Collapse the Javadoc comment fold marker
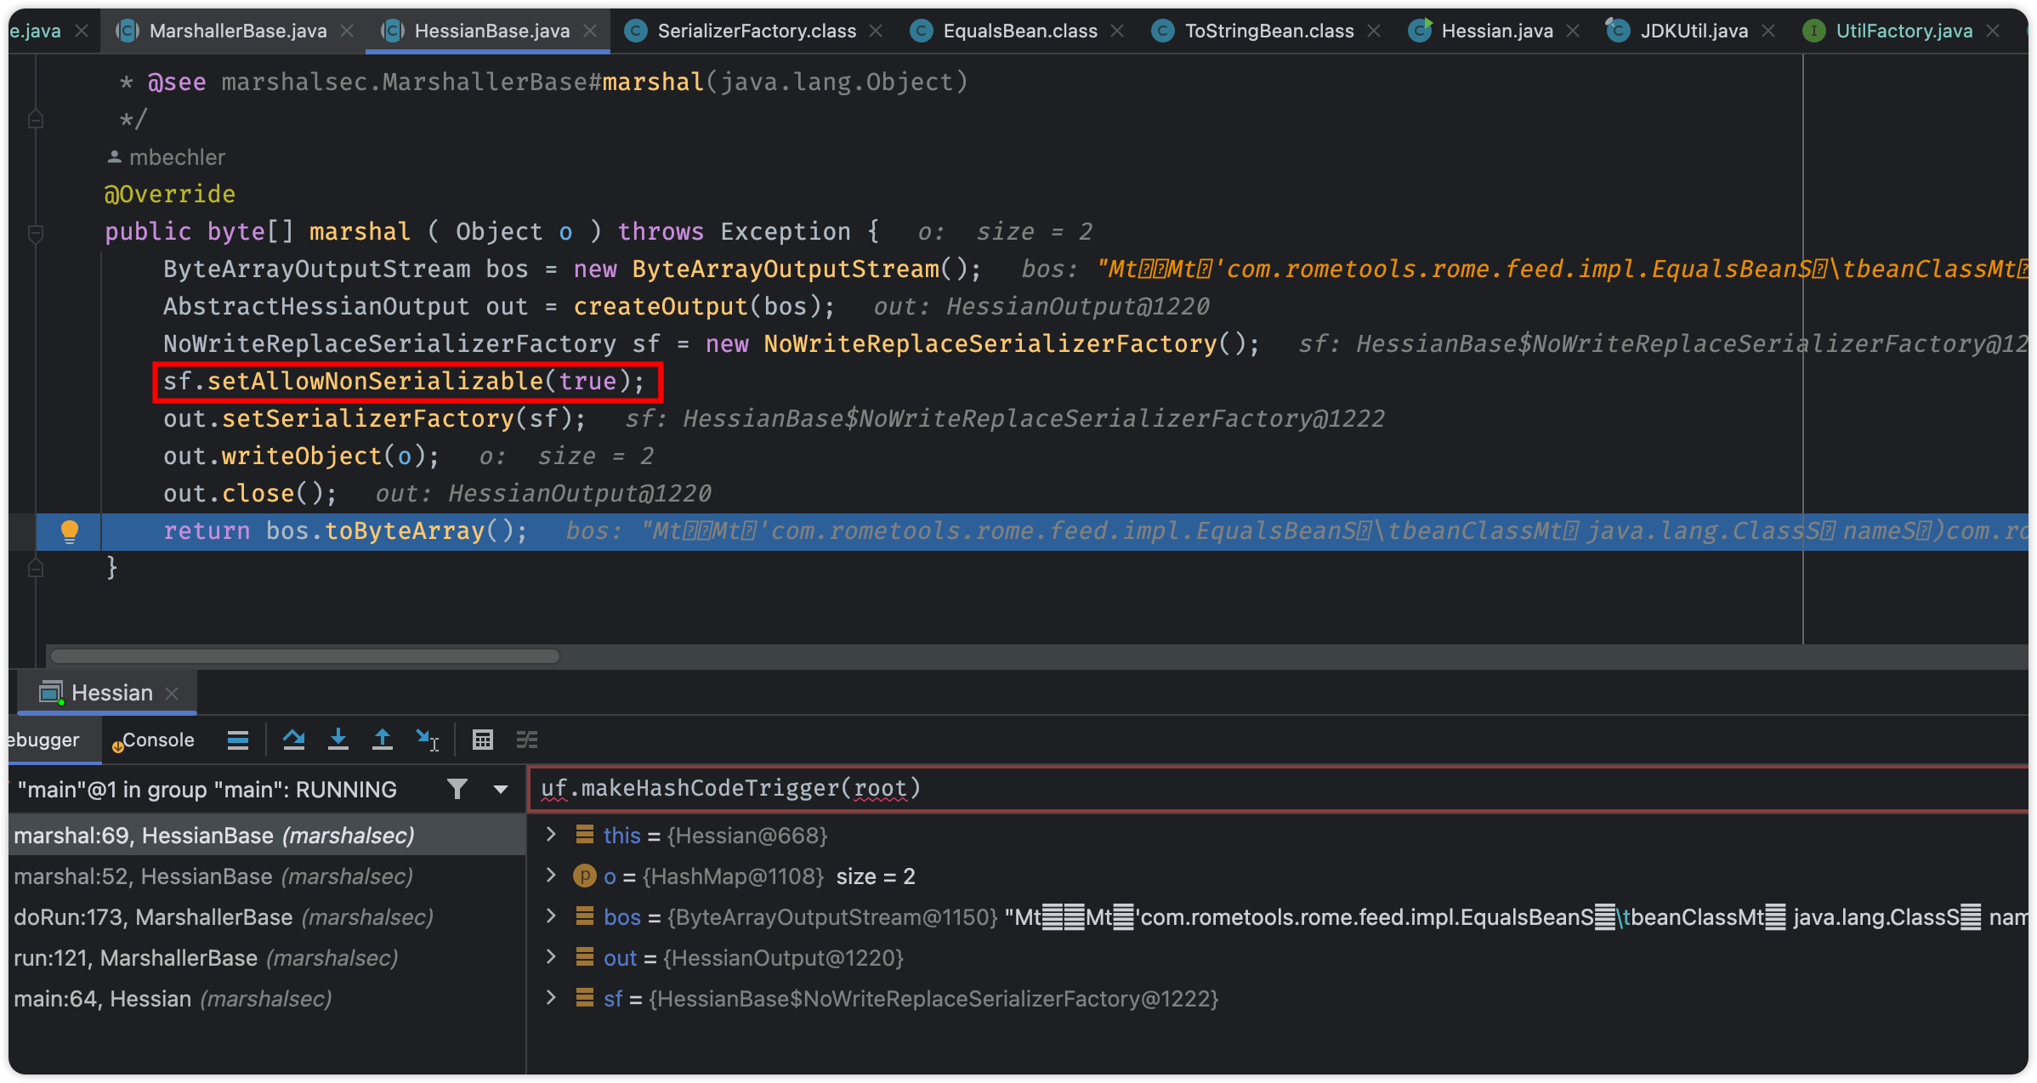 click(x=36, y=119)
